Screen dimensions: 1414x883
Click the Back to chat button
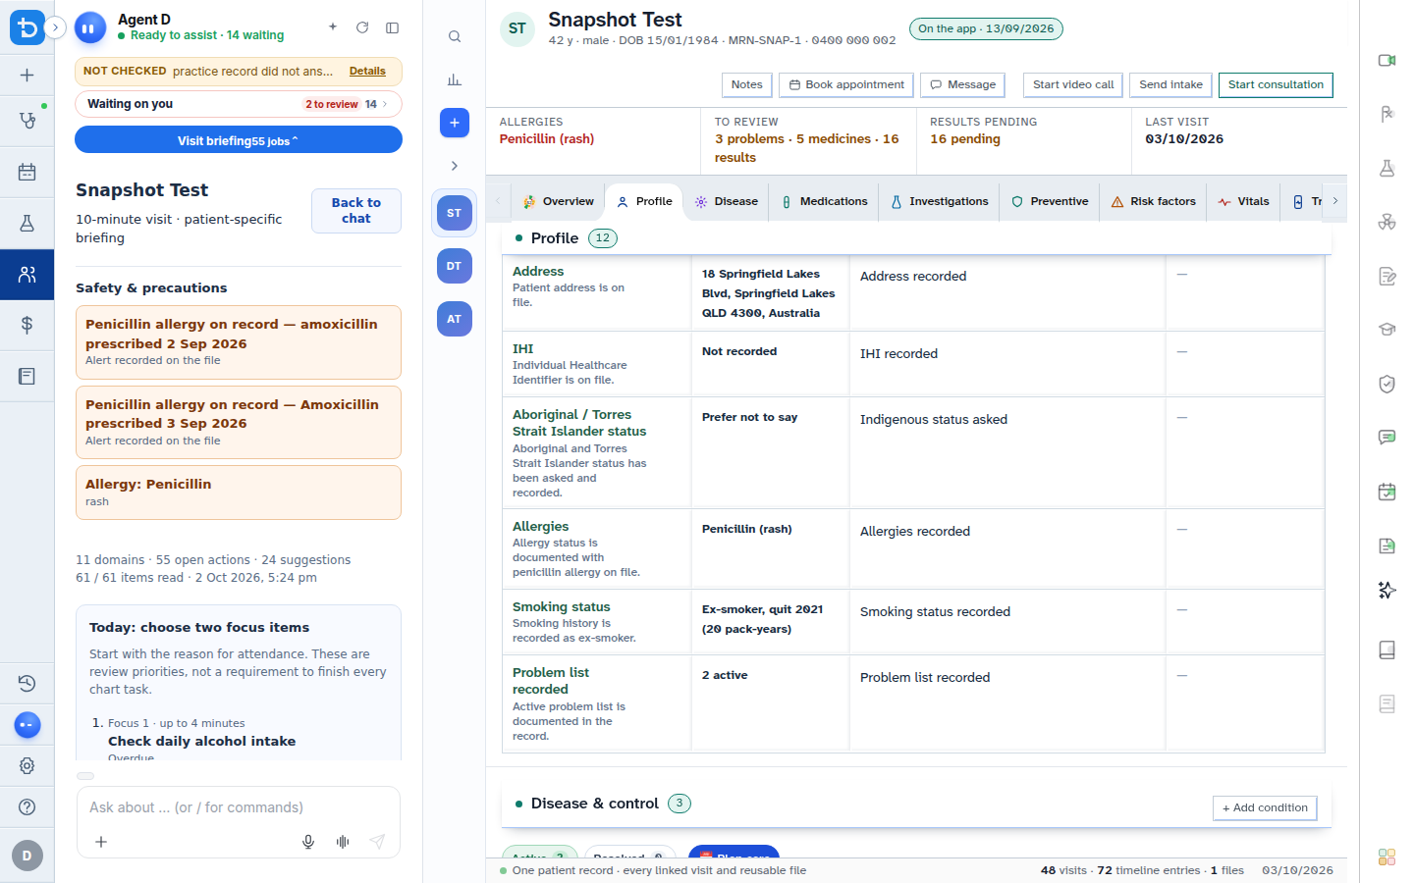click(356, 211)
